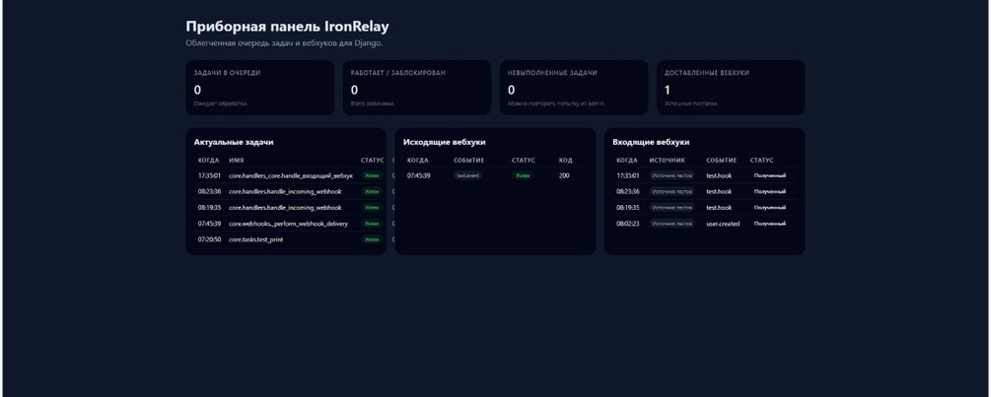Click 'test.hook' event in the 08:19:35 incoming row
Image resolution: width=991 pixels, height=397 pixels.
point(719,208)
